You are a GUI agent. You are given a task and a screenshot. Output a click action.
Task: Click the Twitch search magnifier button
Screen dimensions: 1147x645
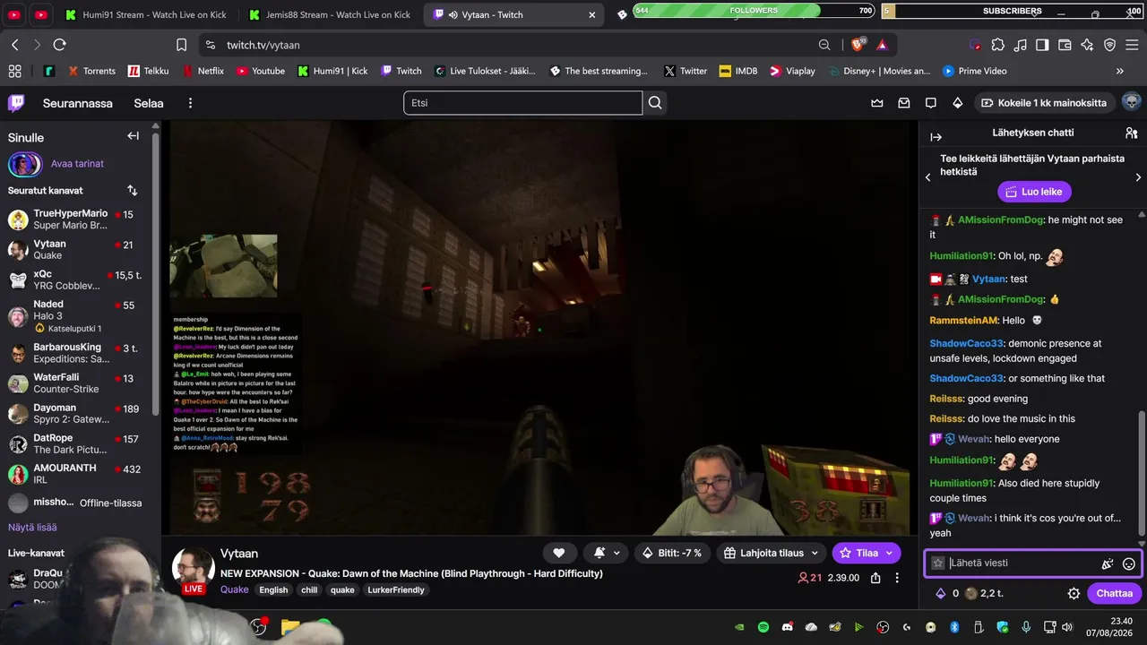[x=655, y=103]
